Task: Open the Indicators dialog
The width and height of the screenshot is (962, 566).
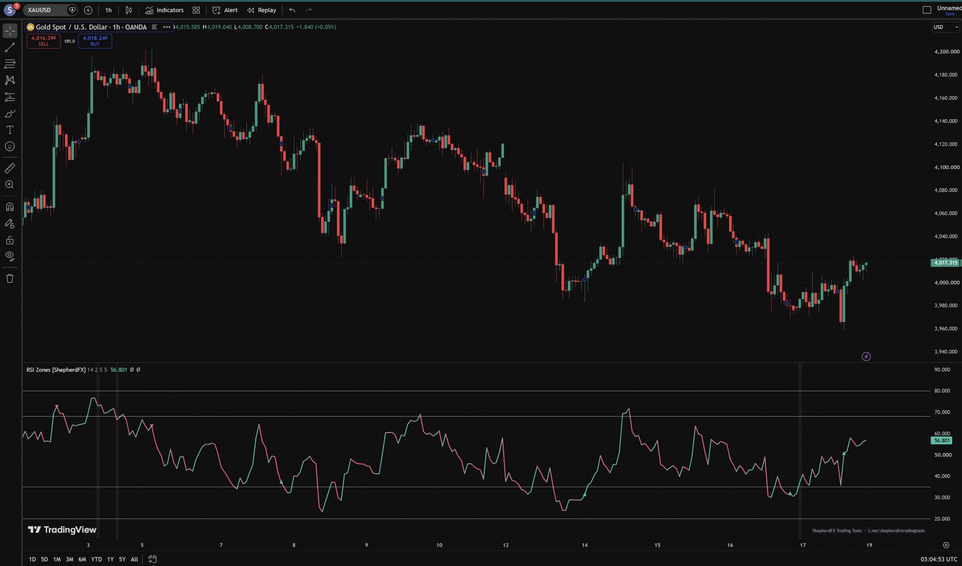Action: [x=165, y=10]
